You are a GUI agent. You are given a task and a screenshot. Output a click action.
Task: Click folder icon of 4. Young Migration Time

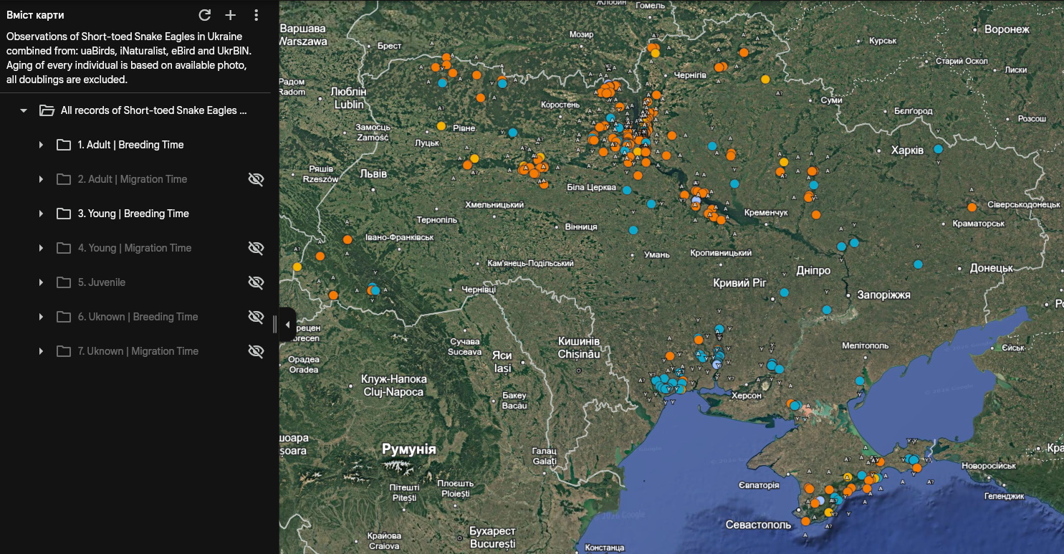pyautogui.click(x=64, y=248)
